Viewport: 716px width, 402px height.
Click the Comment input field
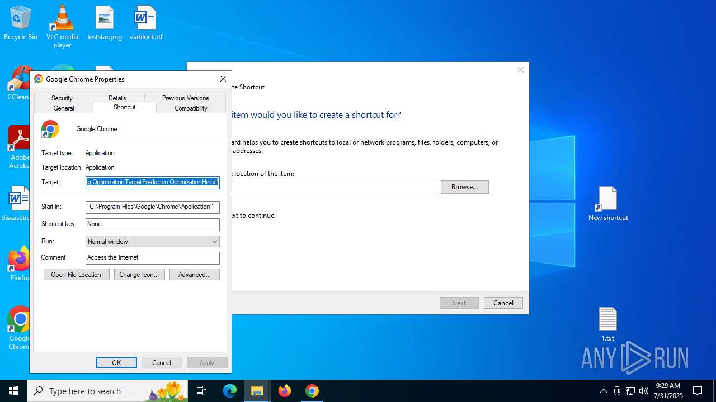pyautogui.click(x=153, y=257)
